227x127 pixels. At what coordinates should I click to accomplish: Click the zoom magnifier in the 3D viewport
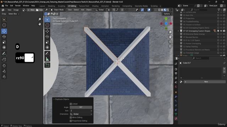pyautogui.click(x=170, y=32)
